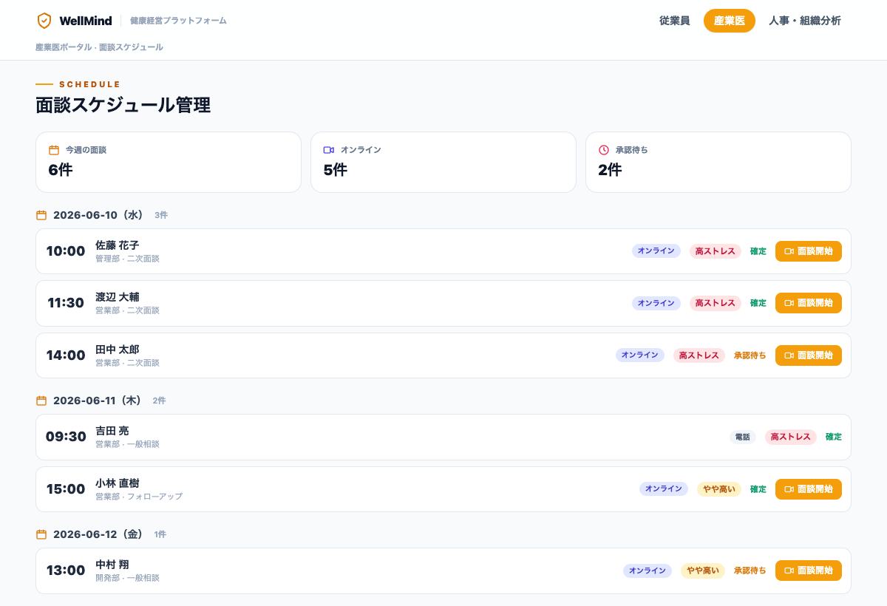The width and height of the screenshot is (887, 606).
Task: Select the name 渡辺 大輔
Action: coord(117,297)
